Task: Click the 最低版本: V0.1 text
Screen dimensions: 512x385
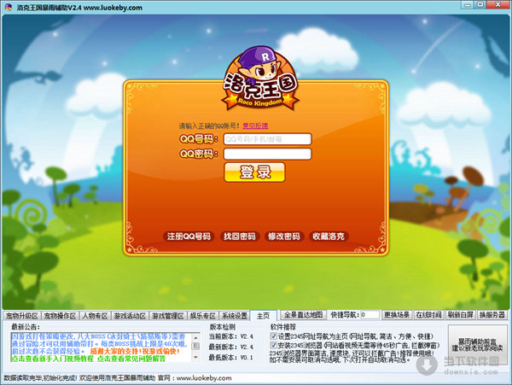Action: click(231, 358)
